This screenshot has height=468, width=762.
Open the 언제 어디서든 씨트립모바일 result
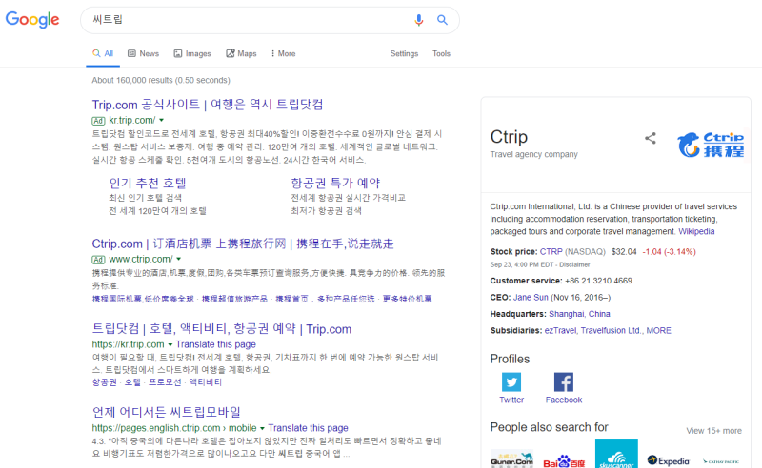pos(166,412)
